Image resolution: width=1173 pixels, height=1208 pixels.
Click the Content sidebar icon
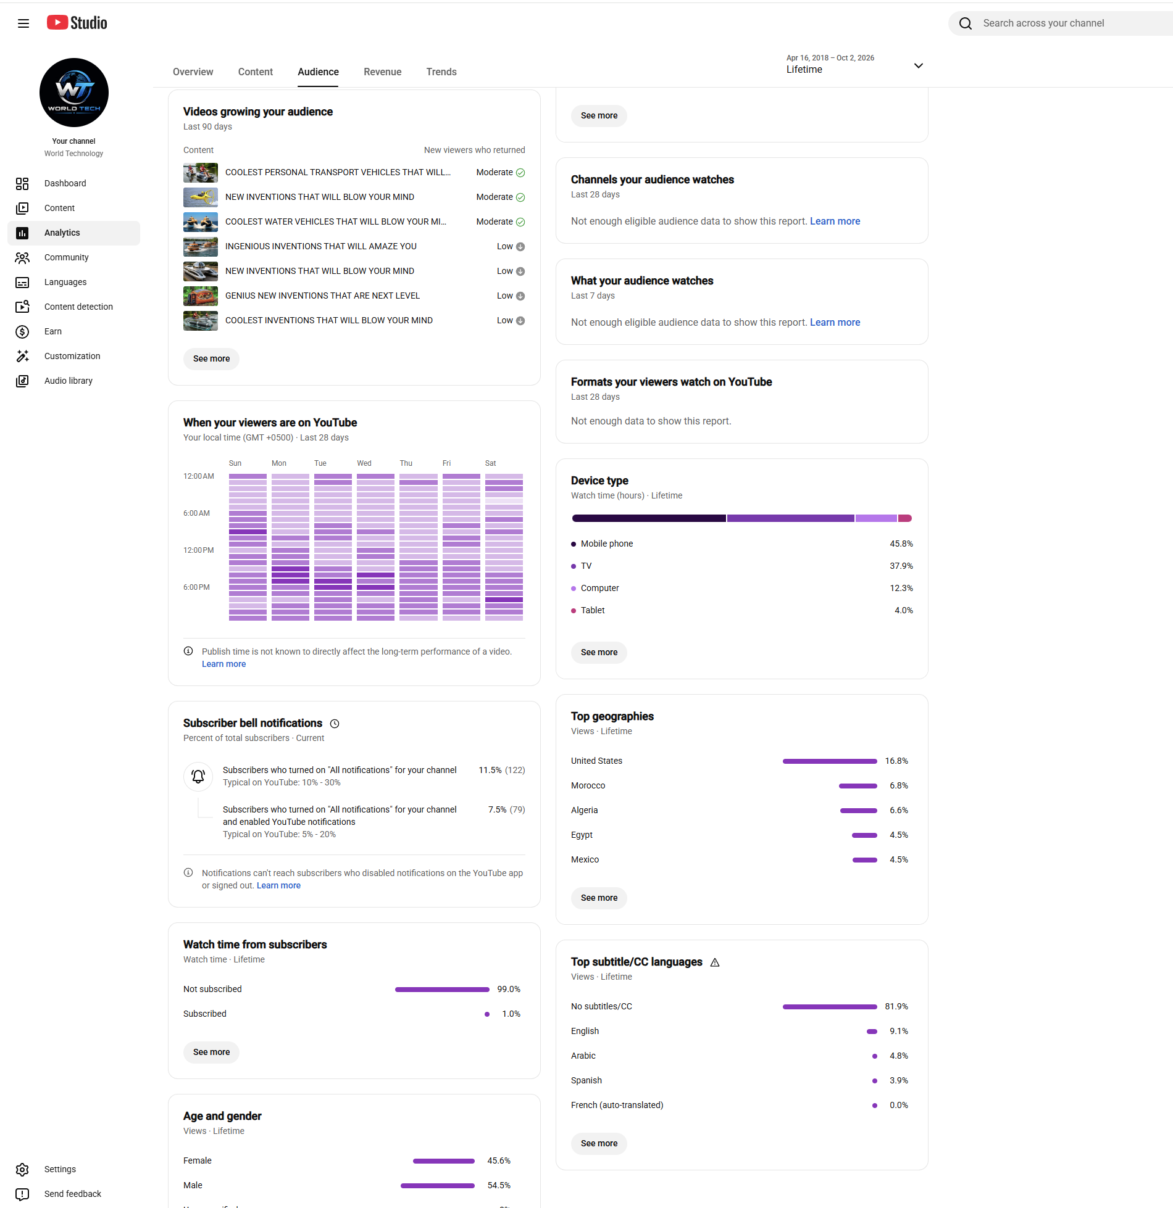point(22,208)
